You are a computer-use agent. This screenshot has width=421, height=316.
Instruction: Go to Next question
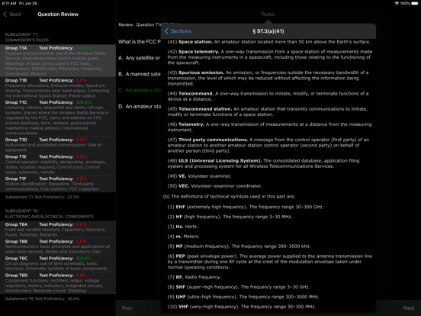[409, 308]
